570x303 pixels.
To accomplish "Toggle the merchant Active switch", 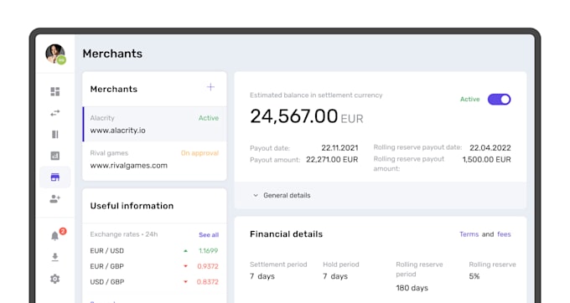I will pyautogui.click(x=499, y=99).
